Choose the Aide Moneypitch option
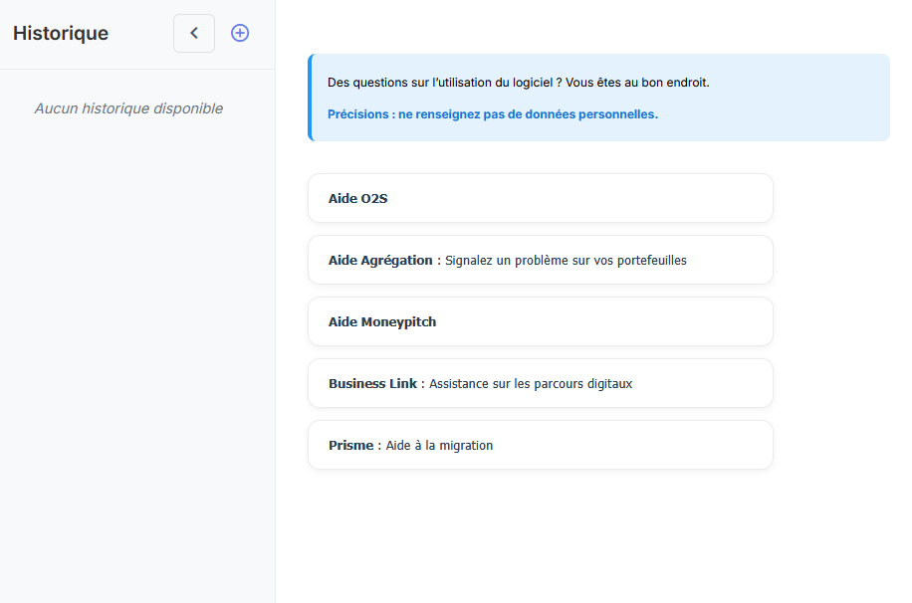Image resolution: width=912 pixels, height=603 pixels. point(540,321)
